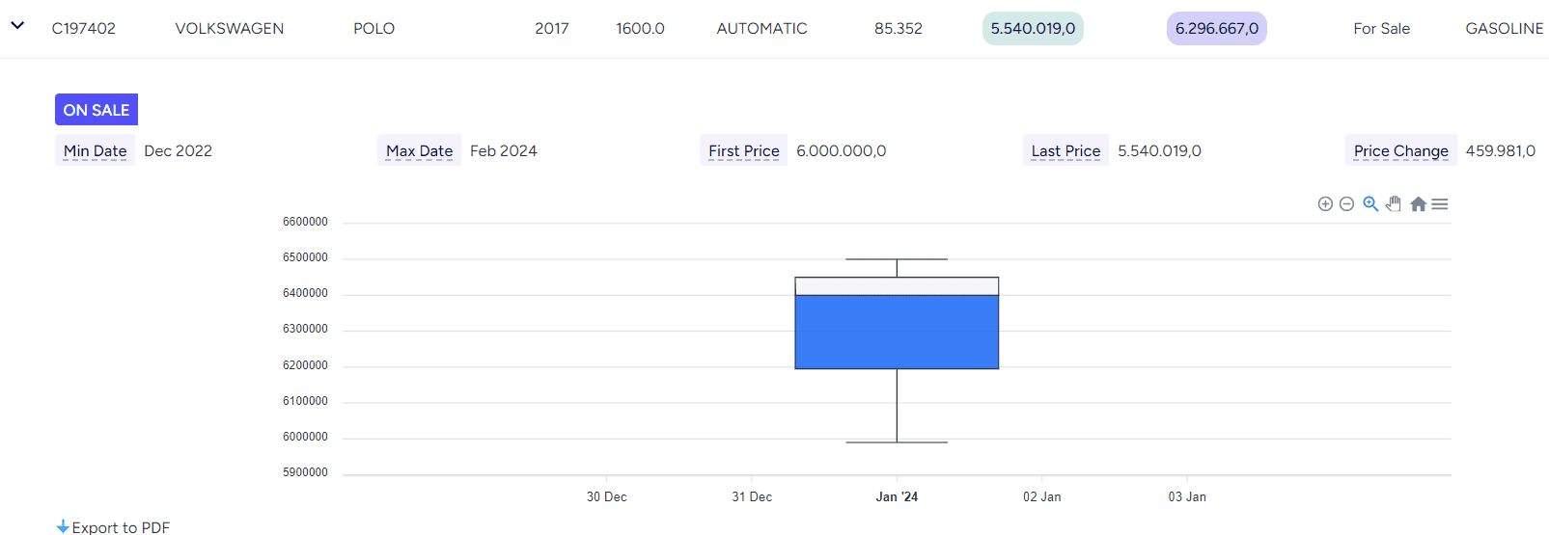
Task: Select the panning hand tool
Action: click(1394, 204)
